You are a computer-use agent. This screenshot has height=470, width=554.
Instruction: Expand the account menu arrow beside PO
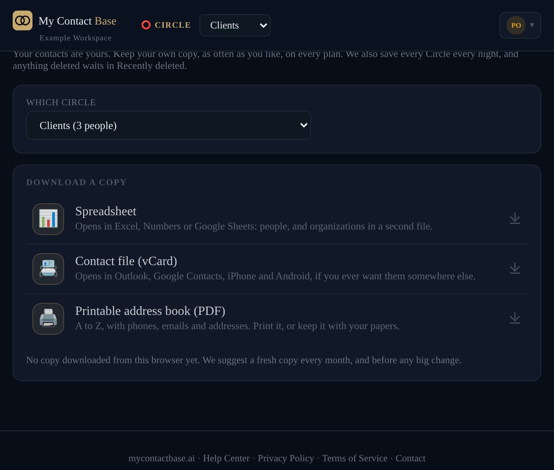tap(532, 25)
